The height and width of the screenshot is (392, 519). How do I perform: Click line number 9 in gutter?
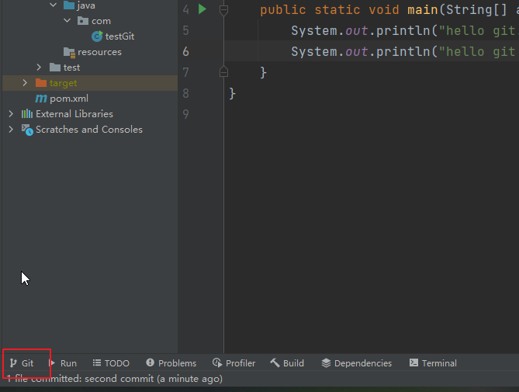tap(185, 114)
